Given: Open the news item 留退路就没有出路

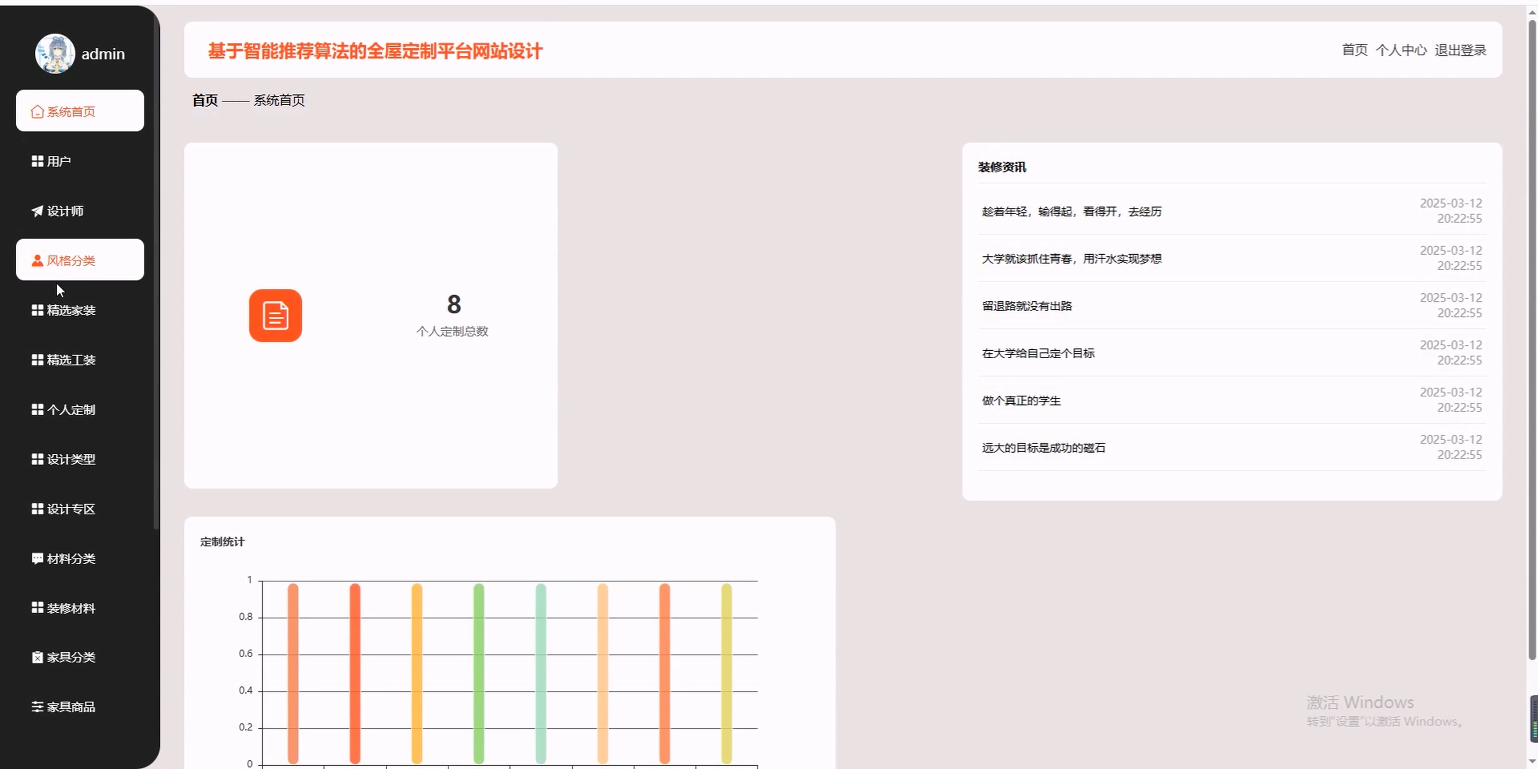Looking at the screenshot, I should click(x=1027, y=306).
